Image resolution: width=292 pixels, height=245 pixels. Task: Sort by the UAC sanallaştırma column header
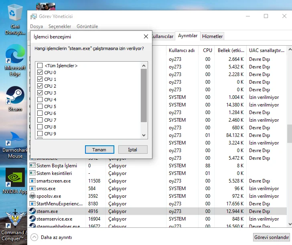[x=267, y=50]
